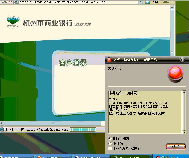Click the IE status bar page icon

(x=2, y=129)
